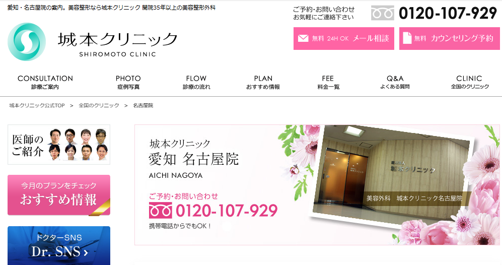Select the FEE 料金一覧 menu
This screenshot has width=502, height=265.
tap(328, 82)
